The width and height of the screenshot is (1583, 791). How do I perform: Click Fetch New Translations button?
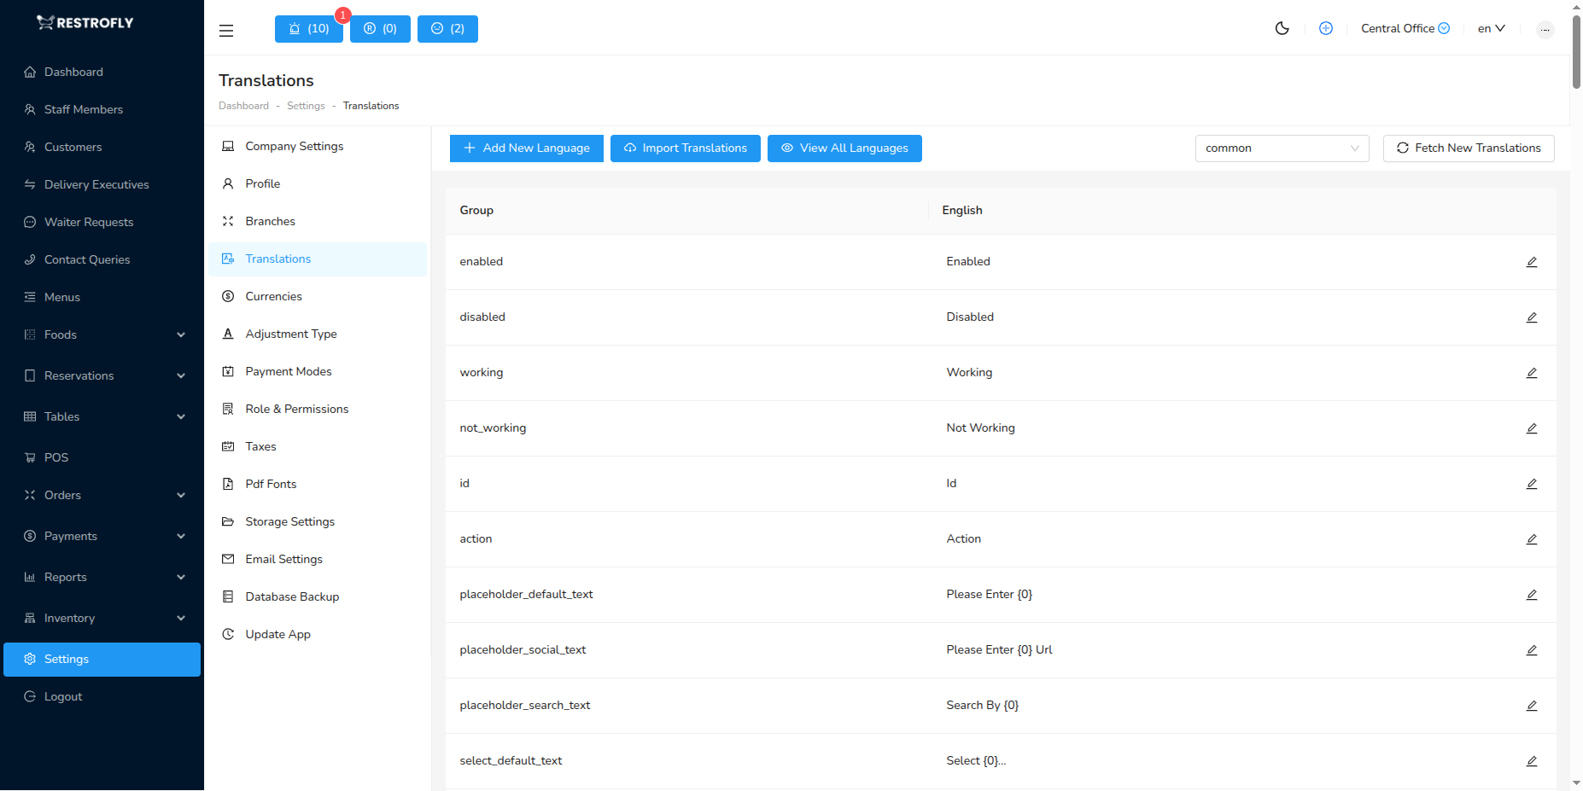pos(1468,148)
